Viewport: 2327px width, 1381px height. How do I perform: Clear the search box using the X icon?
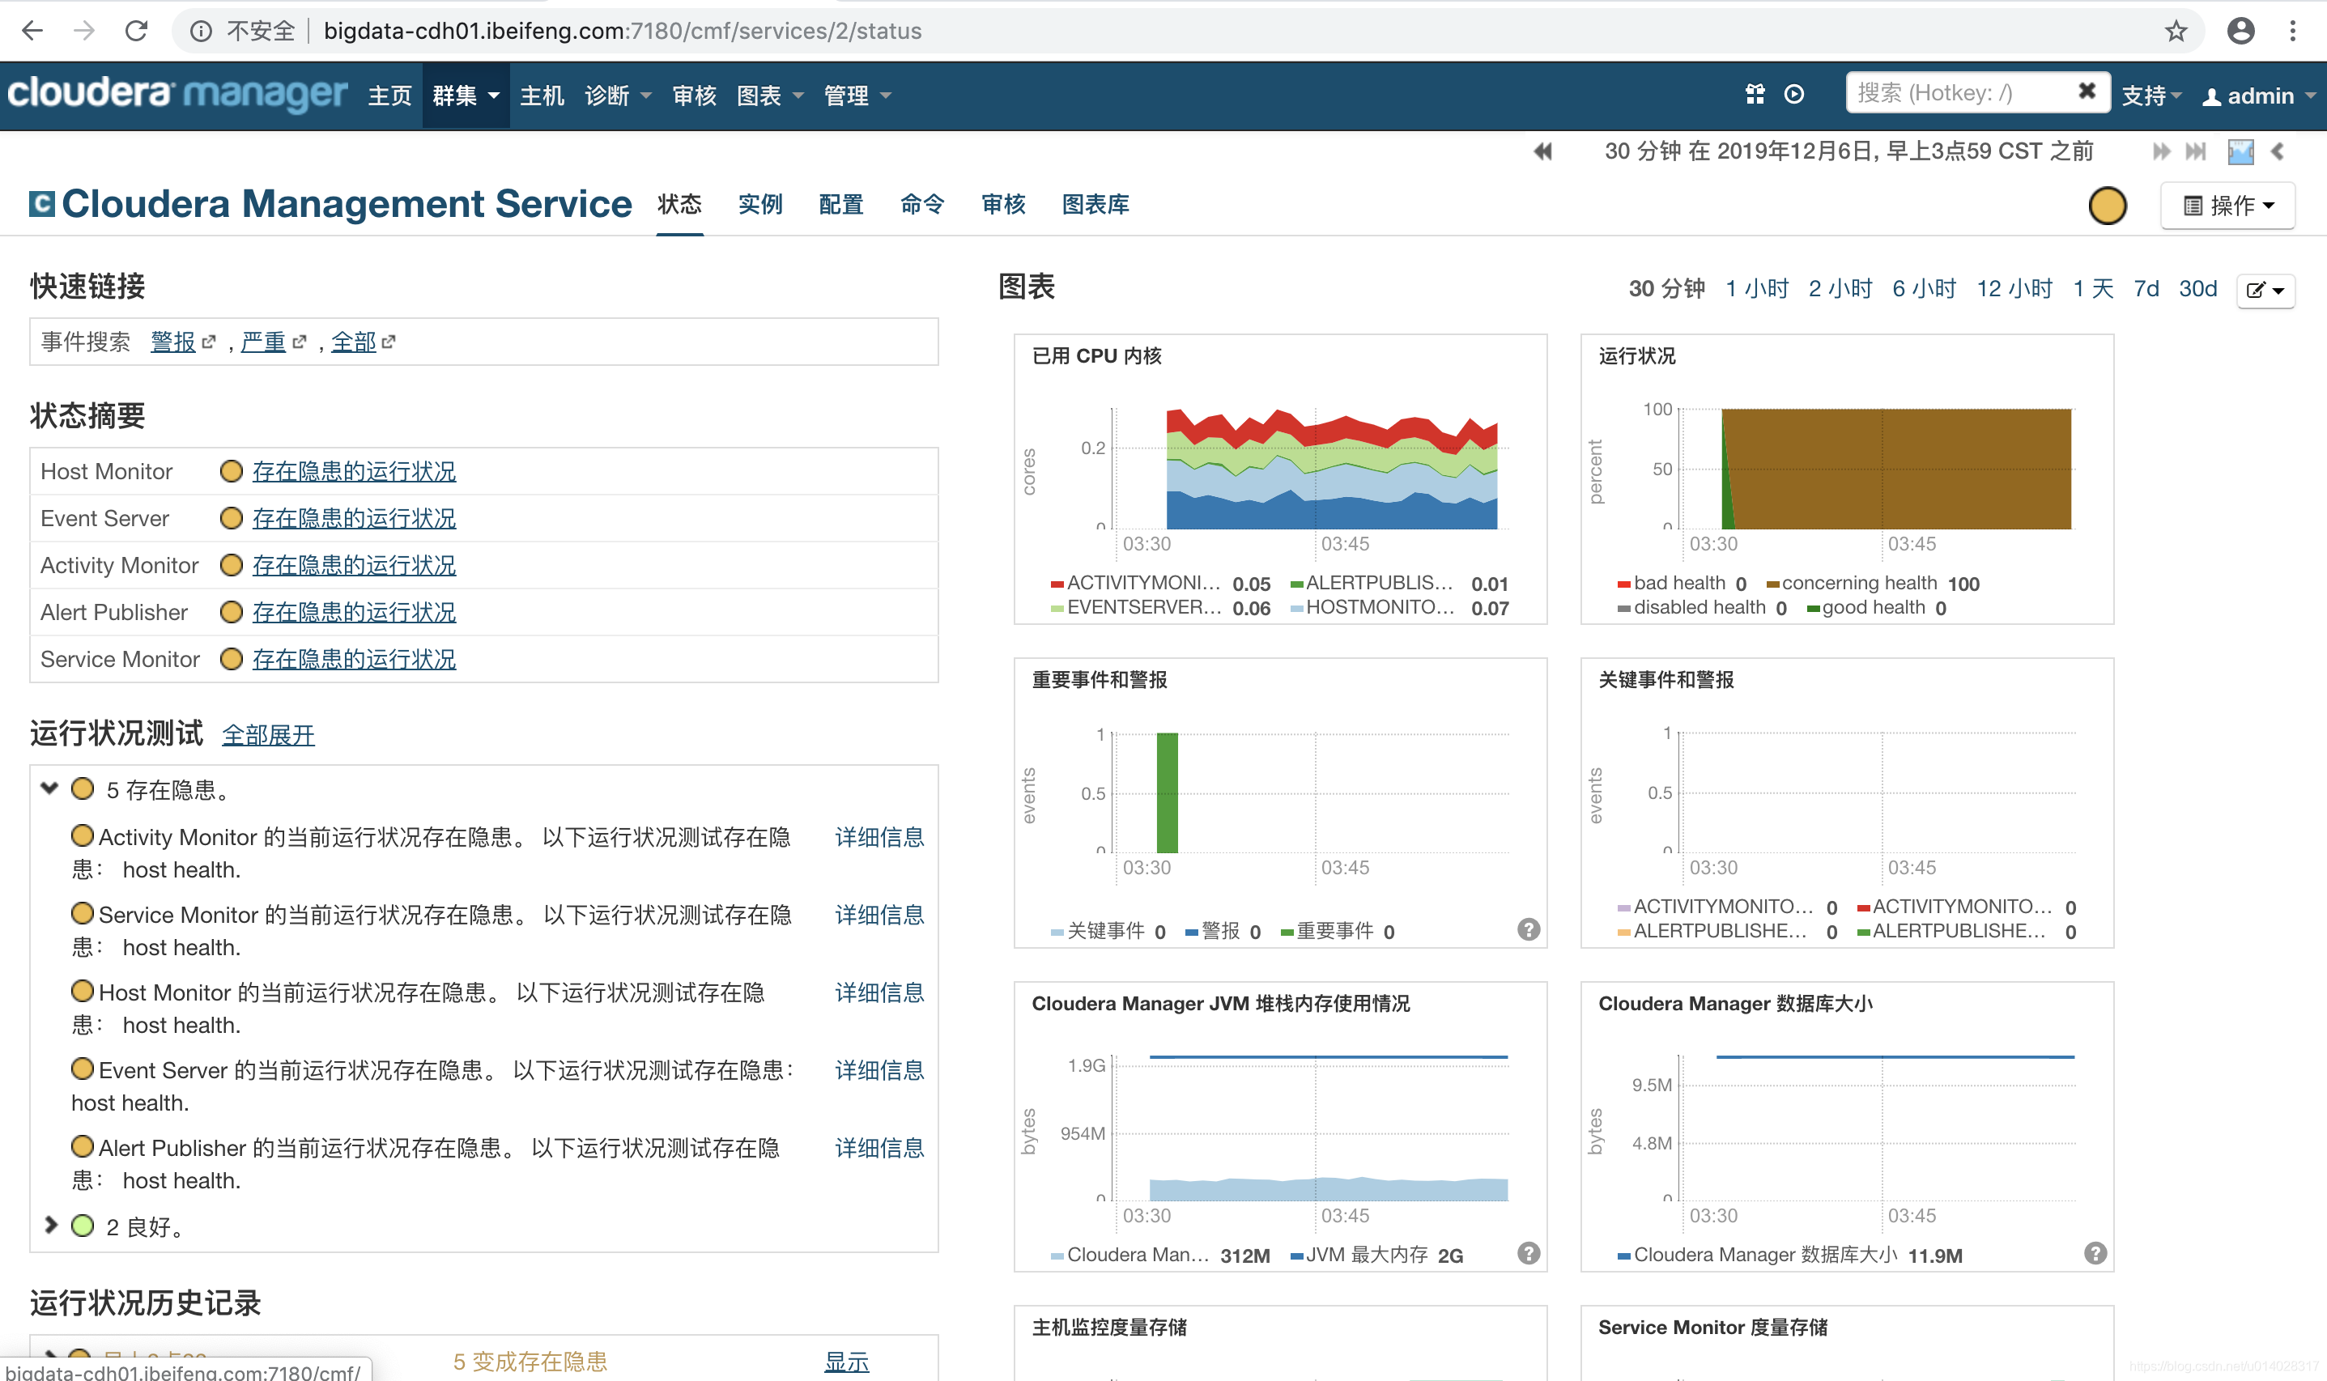pos(2087,91)
